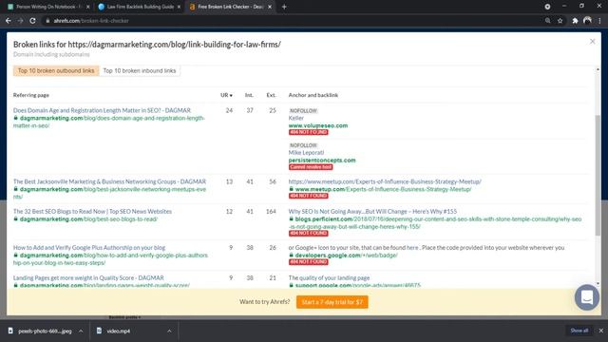Open The 32 Best SEO Blogs link
This screenshot has height=342, width=608.
click(92, 211)
